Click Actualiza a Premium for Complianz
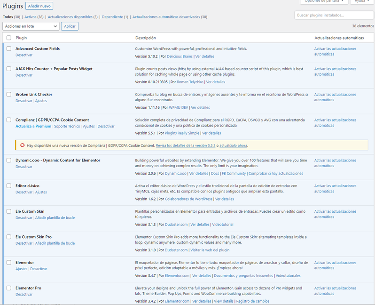The width and height of the screenshot is (375, 305). click(33, 126)
